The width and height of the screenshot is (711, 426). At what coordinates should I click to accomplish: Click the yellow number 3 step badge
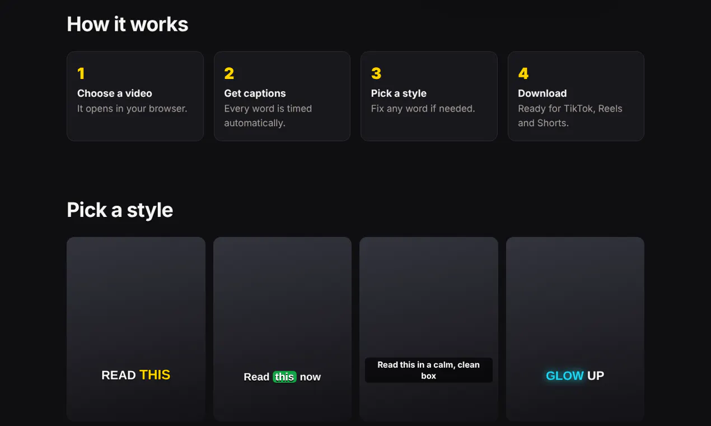[376, 73]
